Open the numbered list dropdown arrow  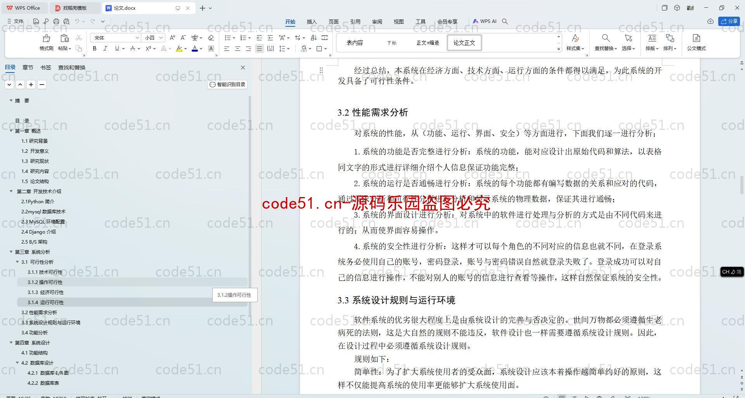[249, 38]
